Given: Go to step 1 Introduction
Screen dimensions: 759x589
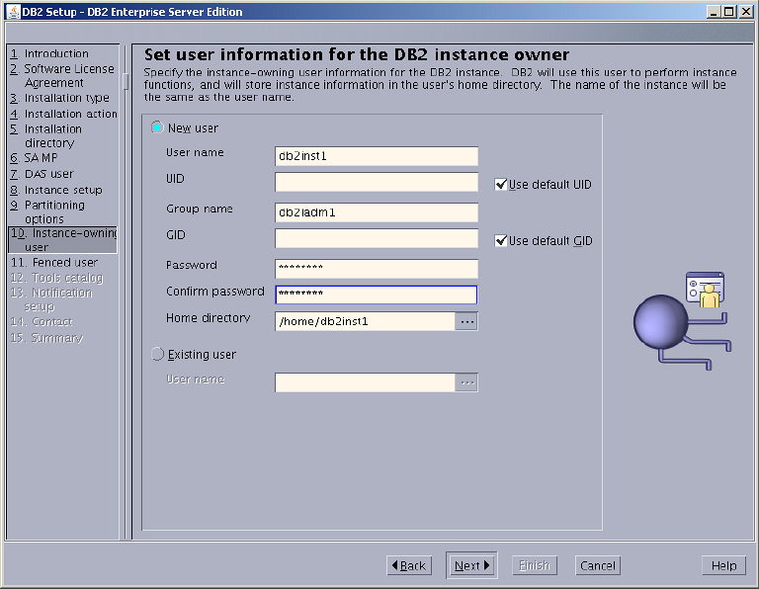Looking at the screenshot, I should point(49,53).
